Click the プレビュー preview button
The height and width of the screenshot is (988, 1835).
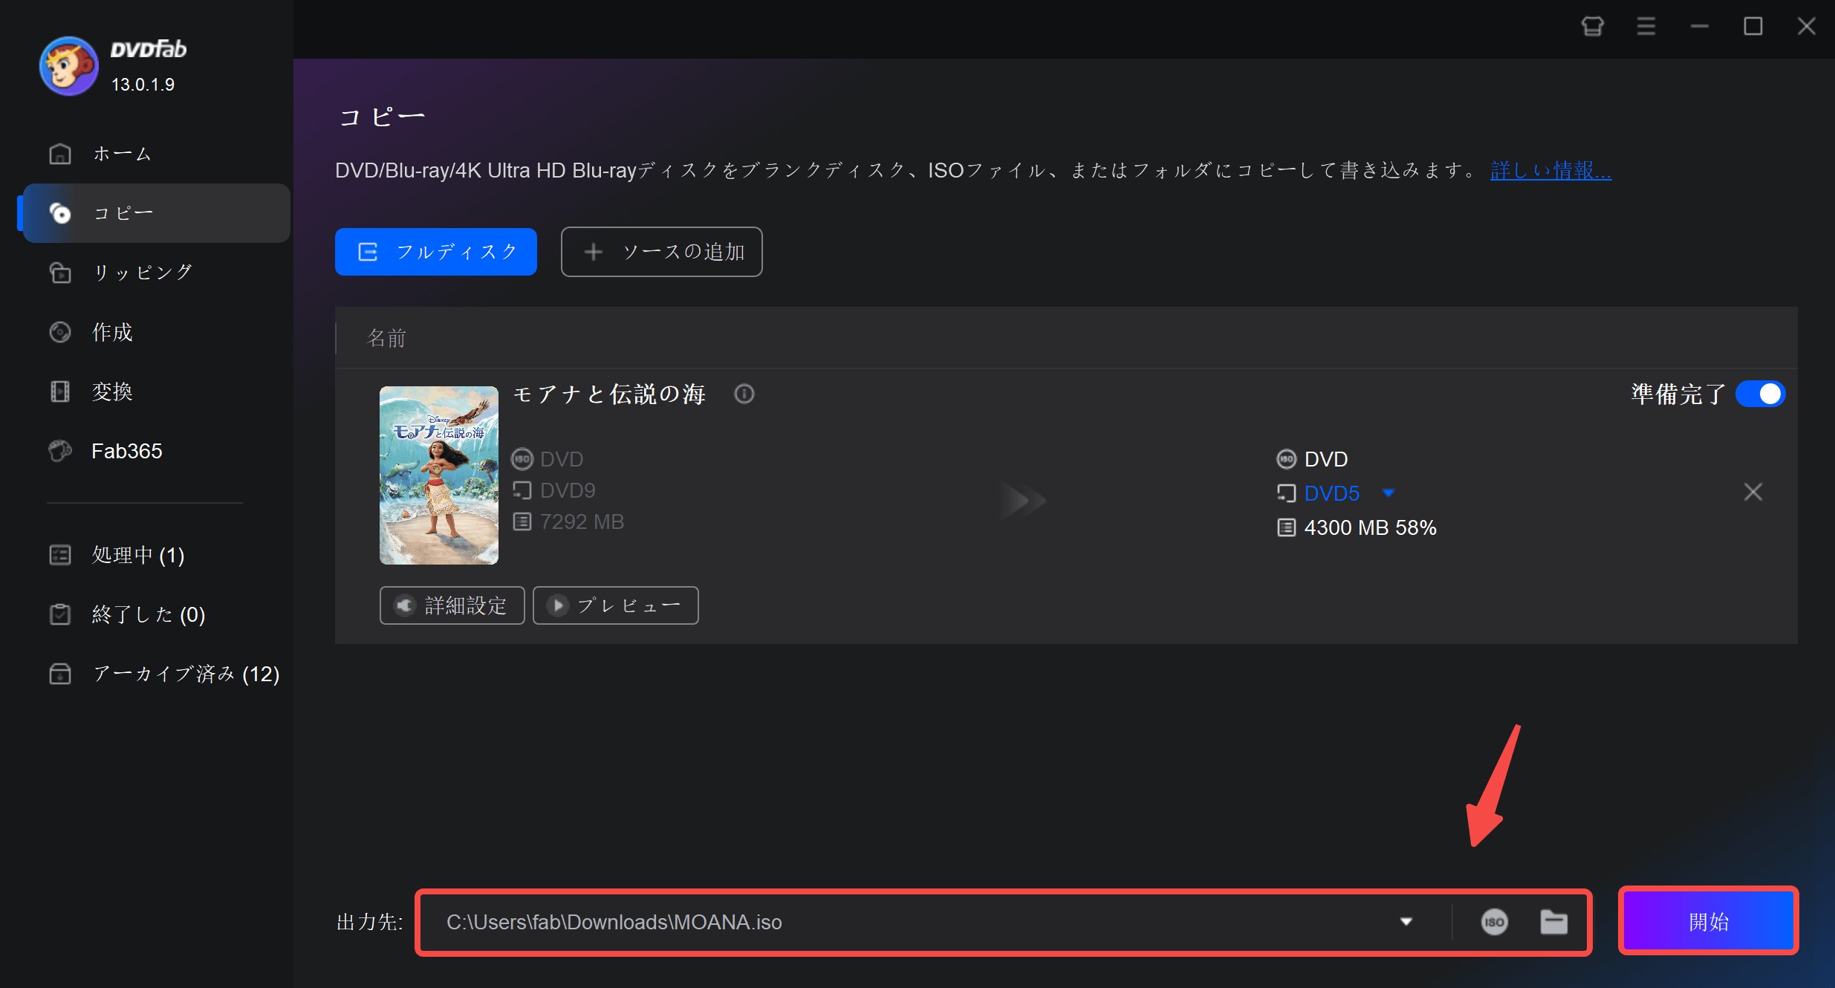pos(615,605)
